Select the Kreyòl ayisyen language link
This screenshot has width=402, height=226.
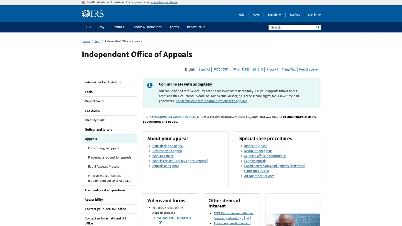(309, 69)
